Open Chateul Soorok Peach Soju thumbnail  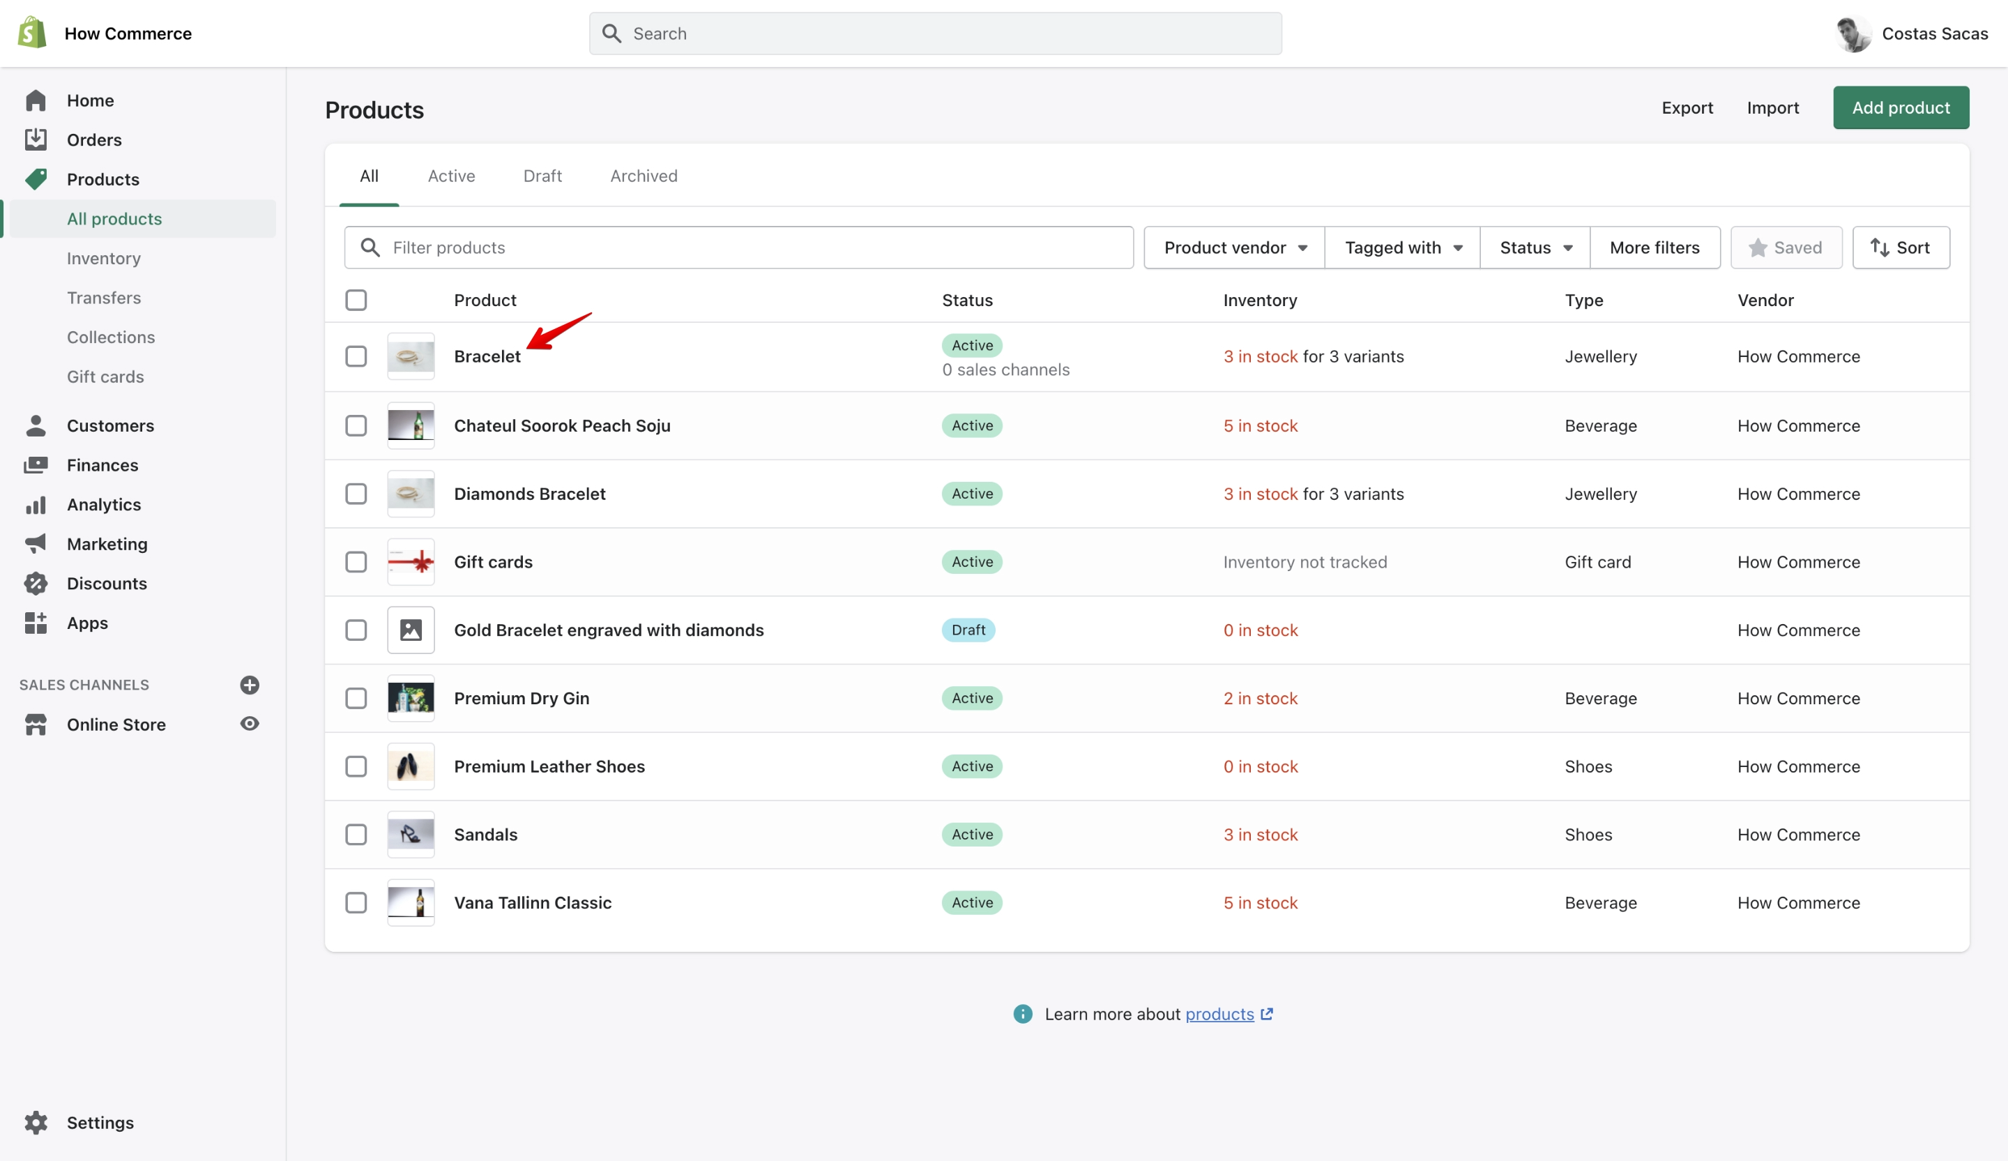(x=411, y=425)
